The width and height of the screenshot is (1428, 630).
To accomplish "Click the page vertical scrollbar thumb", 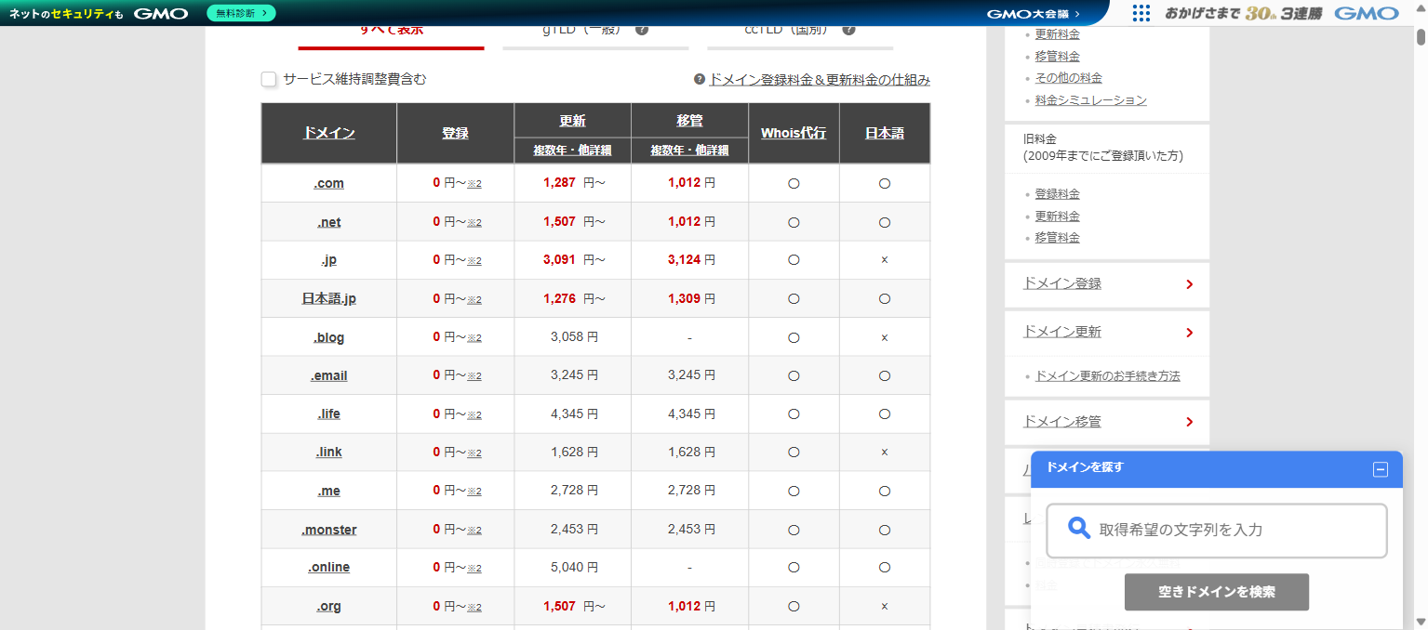I will (x=1421, y=37).
